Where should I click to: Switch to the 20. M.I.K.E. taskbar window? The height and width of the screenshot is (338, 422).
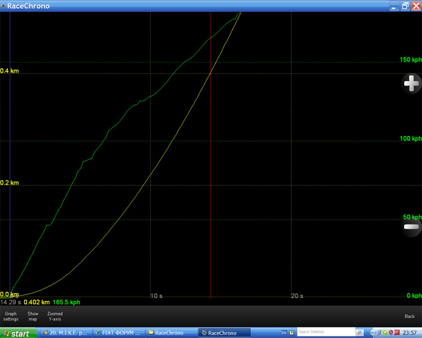[x=65, y=333]
